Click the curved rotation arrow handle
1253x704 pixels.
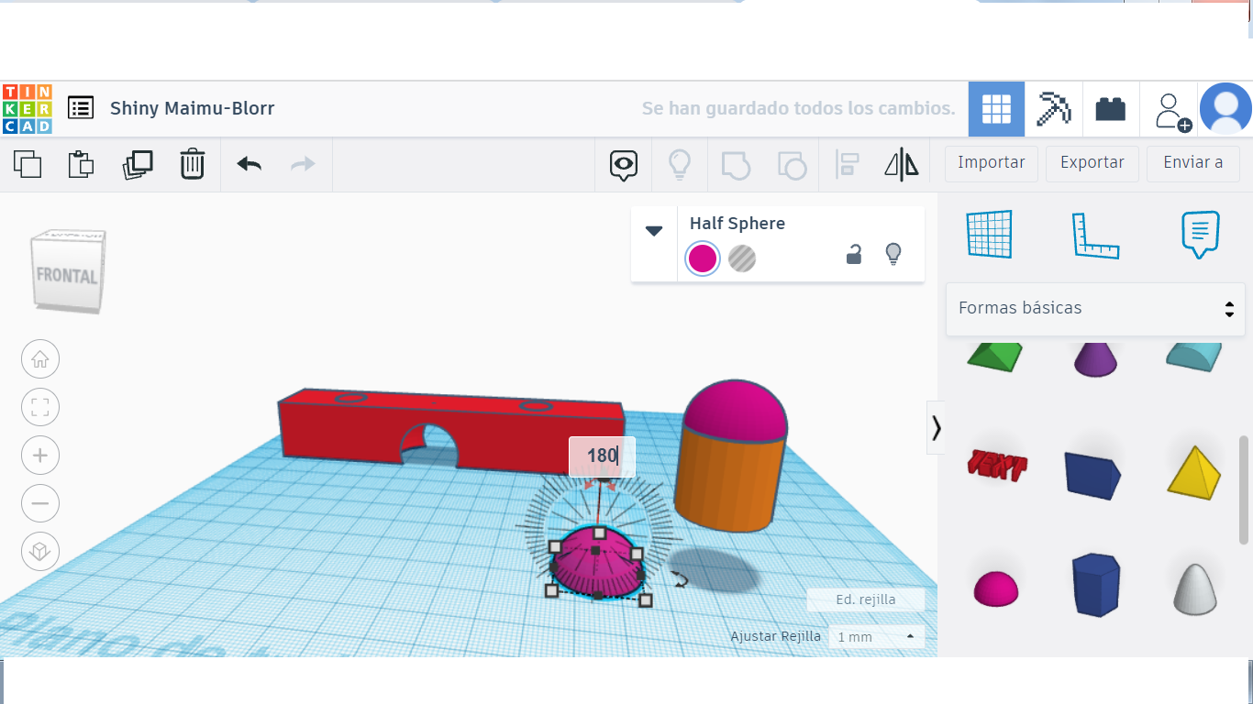tap(679, 578)
